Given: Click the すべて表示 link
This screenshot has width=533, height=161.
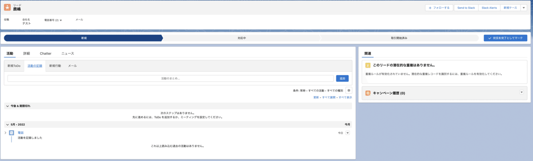Looking at the screenshot, I should 345,97.
